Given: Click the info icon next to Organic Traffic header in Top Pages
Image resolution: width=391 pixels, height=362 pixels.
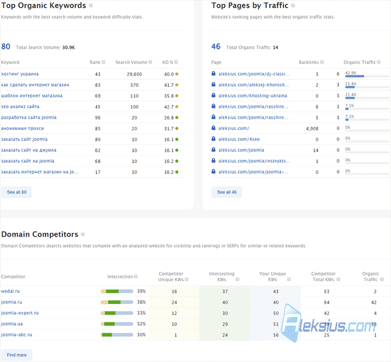Looking at the screenshot, I should (x=379, y=62).
